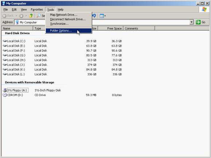Select Local Disk (F:) drive icon

coord(5,51)
